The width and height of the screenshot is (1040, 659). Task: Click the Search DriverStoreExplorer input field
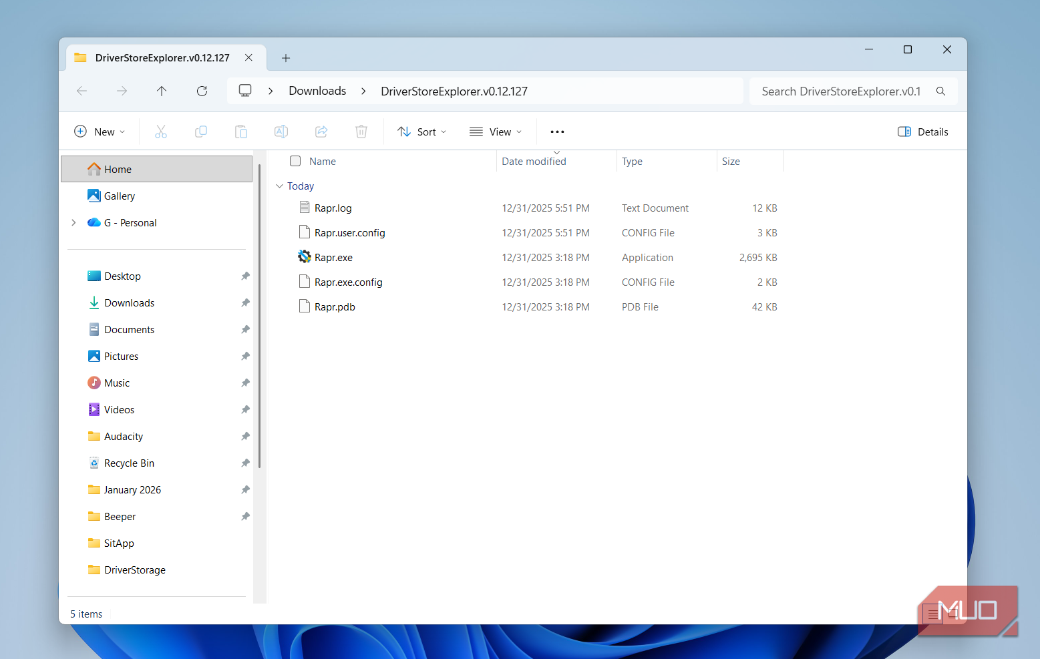pos(842,91)
